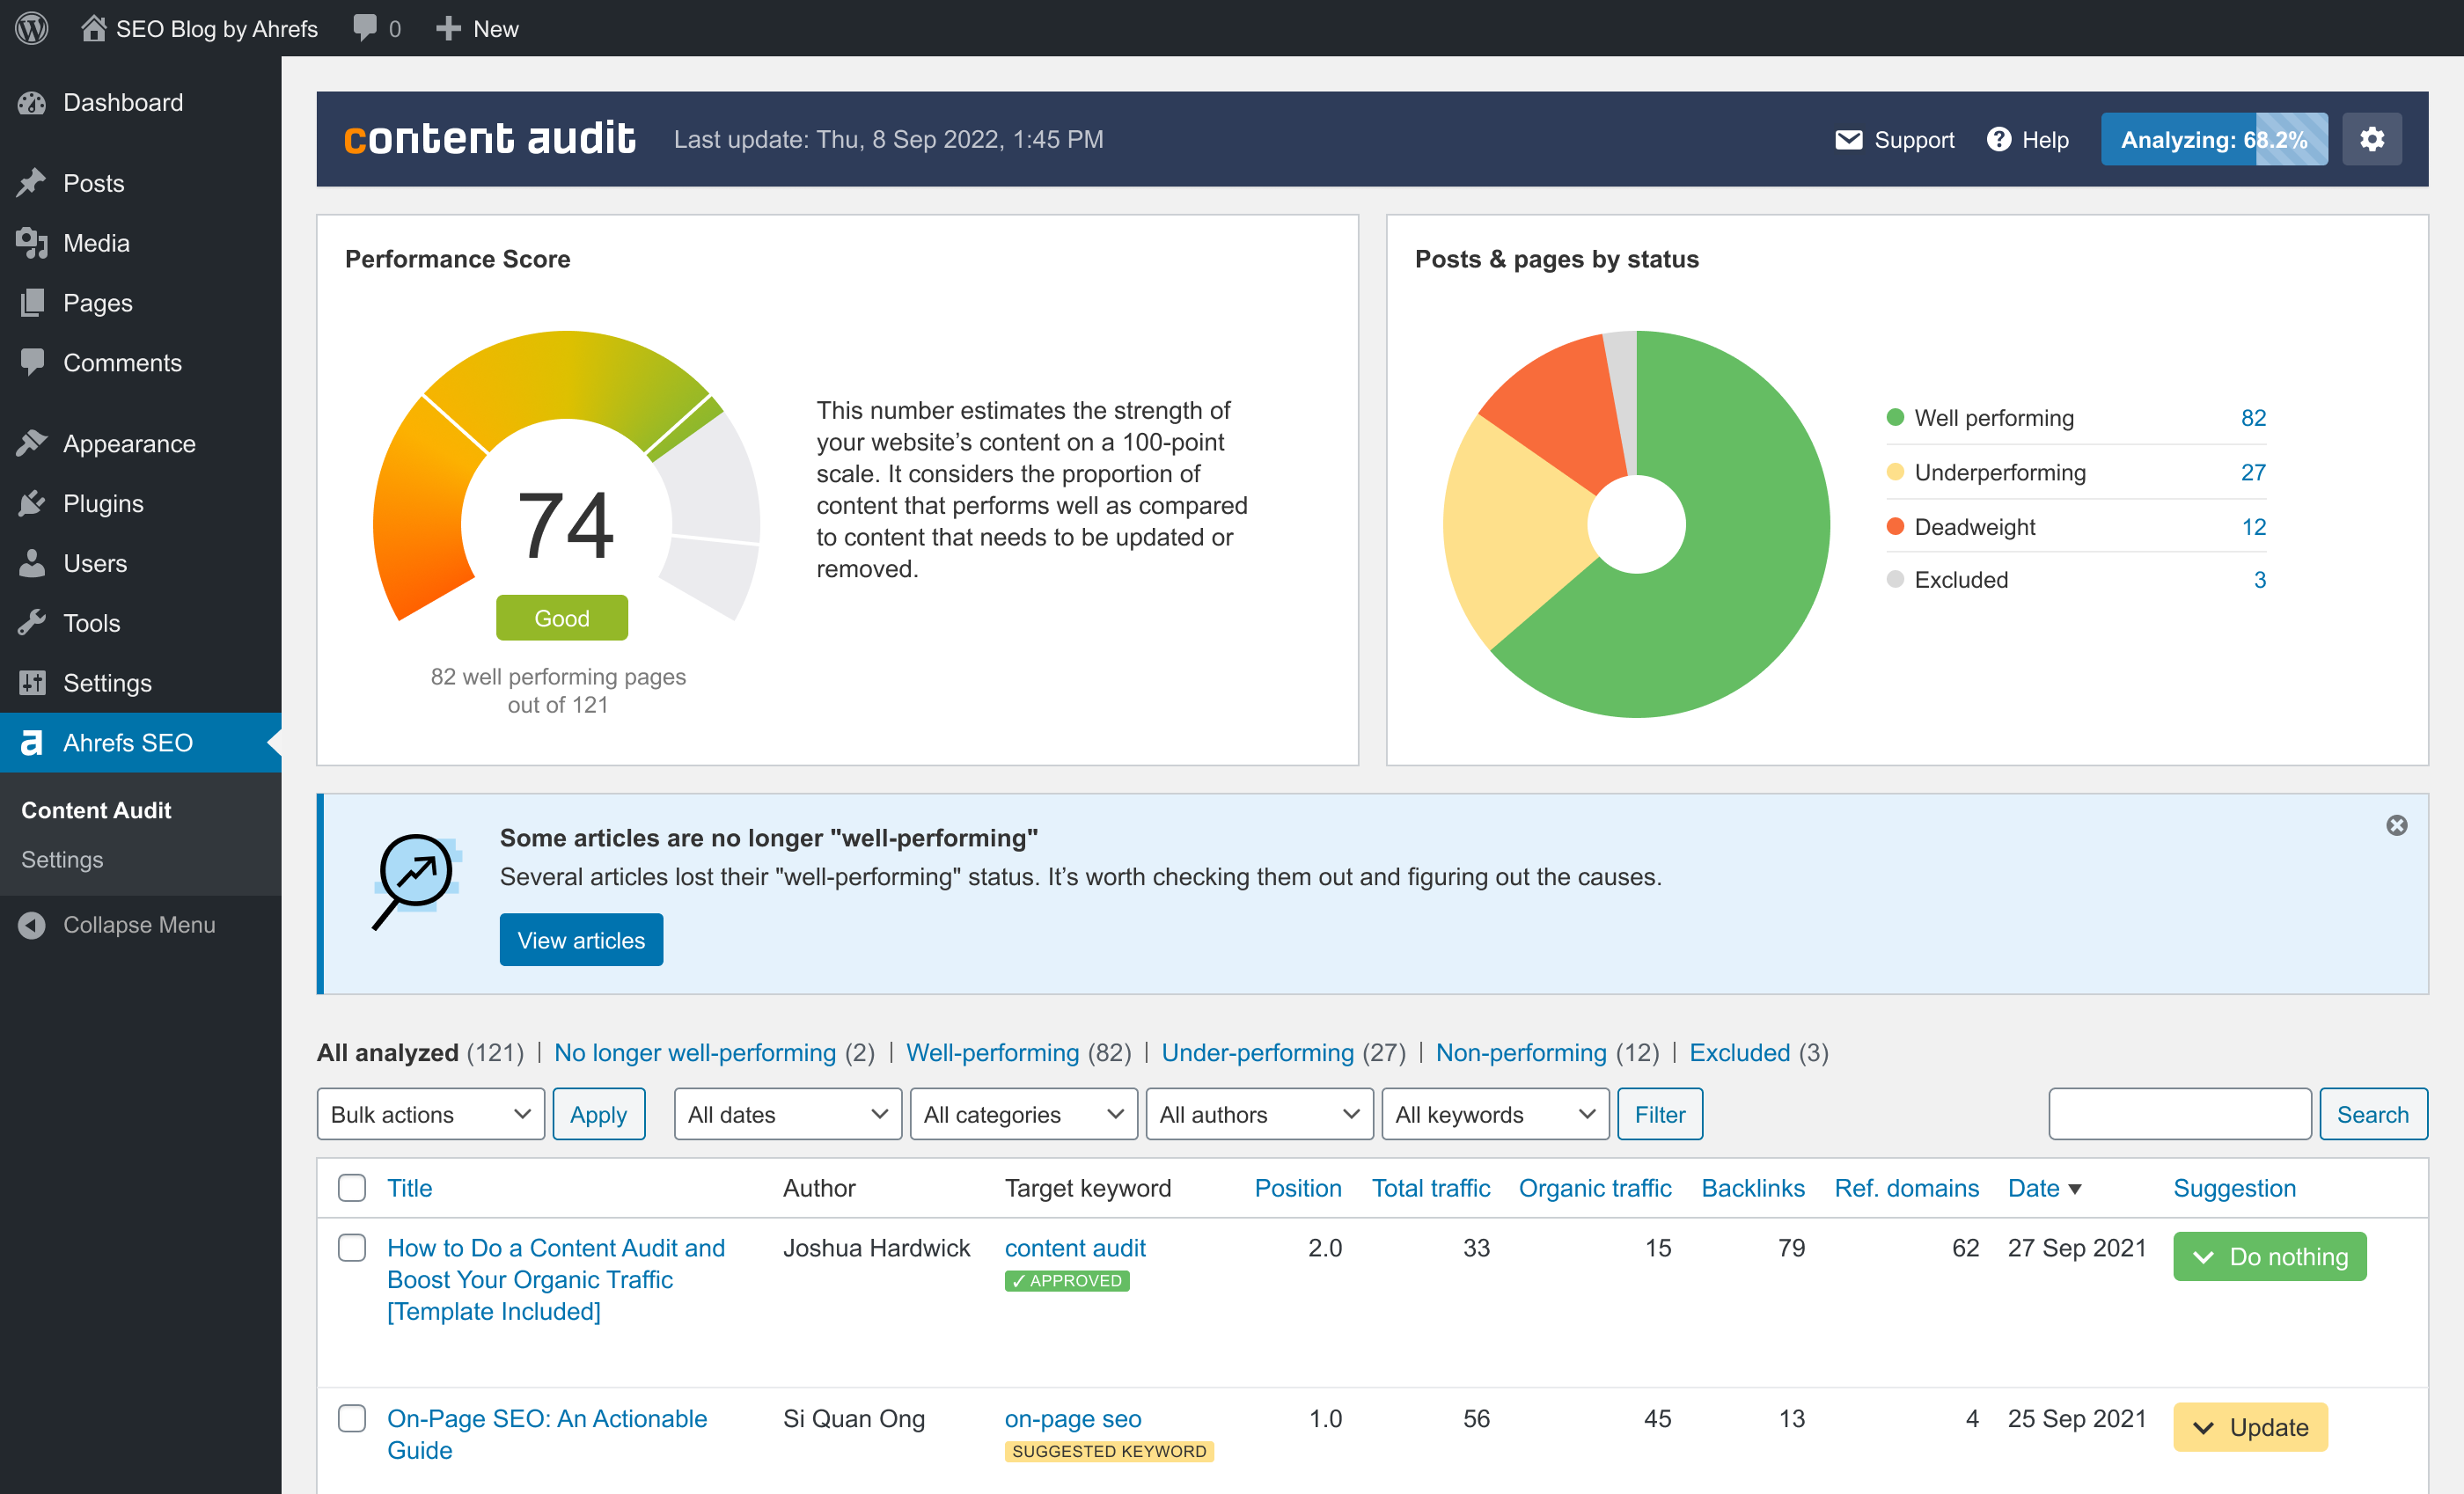The width and height of the screenshot is (2464, 1494).
Task: Click the Media sidebar icon
Action: (32, 243)
